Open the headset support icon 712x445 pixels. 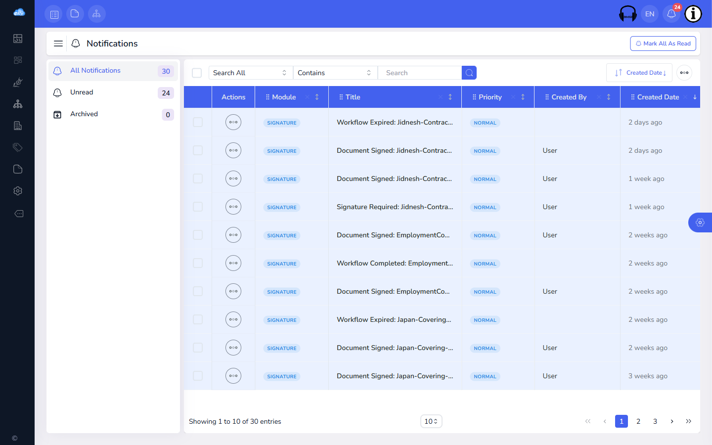click(x=628, y=14)
